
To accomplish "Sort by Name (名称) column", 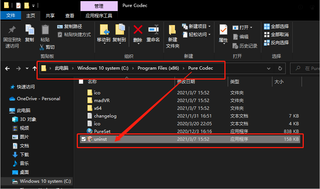I will point(92,82).
